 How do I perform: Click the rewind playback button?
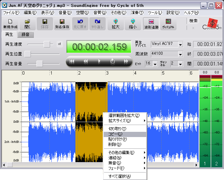86,62
